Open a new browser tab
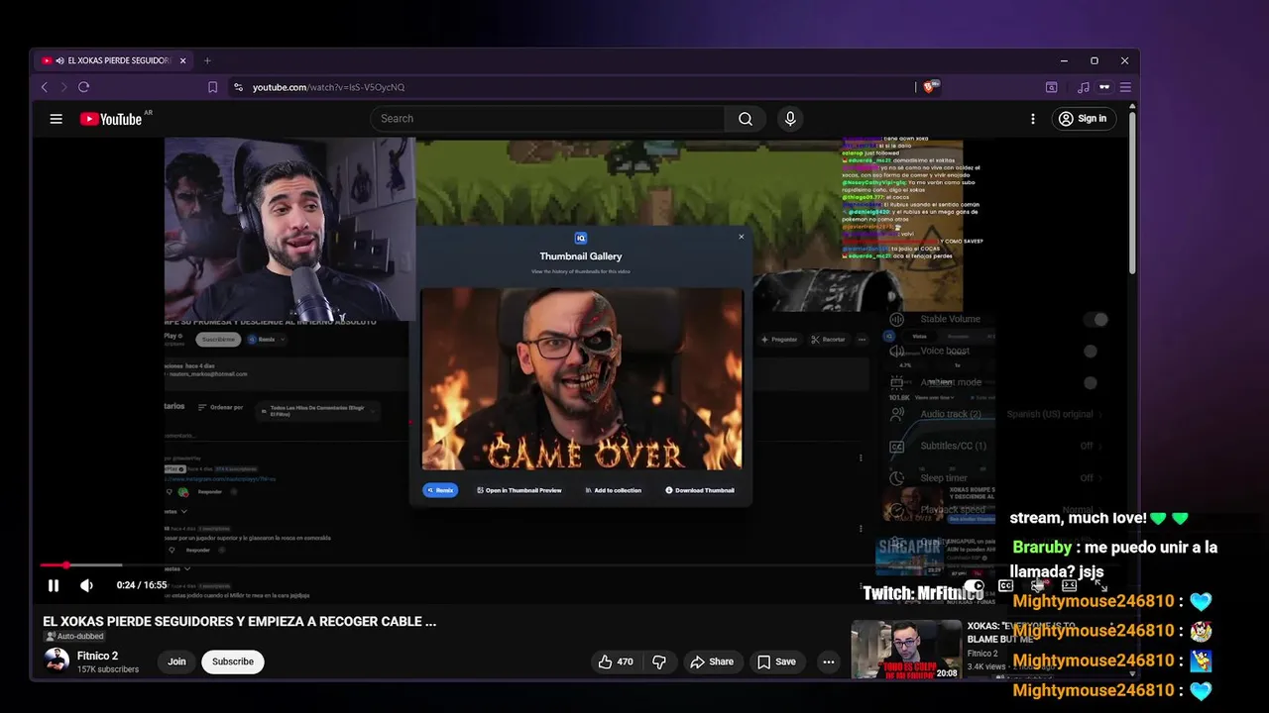This screenshot has height=713, width=1269. click(x=207, y=60)
